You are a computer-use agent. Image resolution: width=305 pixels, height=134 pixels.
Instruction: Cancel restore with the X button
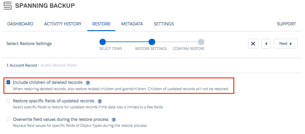[253, 44]
